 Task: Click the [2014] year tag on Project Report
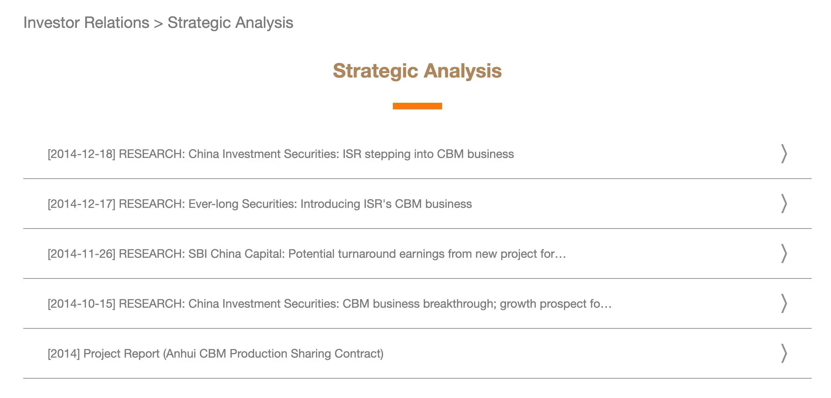[64, 354]
